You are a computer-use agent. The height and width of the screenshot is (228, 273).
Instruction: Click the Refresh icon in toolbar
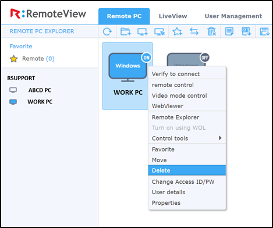pos(107,31)
